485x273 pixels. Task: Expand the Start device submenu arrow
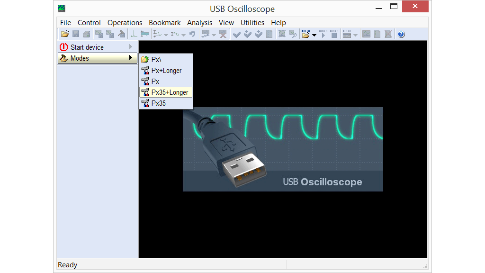pos(131,47)
